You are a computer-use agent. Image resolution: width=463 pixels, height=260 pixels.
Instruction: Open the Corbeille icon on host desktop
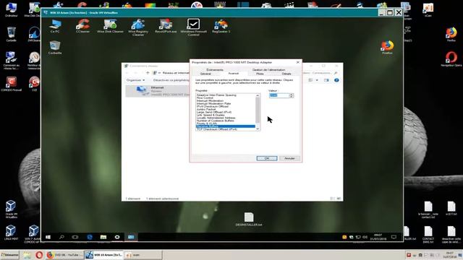12,34
